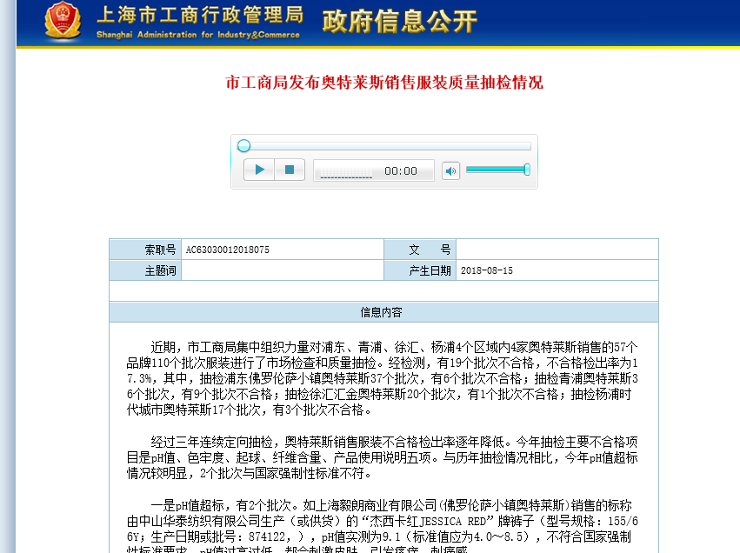Click the middle of the audio seek track
The image size is (740, 553).
pos(387,146)
